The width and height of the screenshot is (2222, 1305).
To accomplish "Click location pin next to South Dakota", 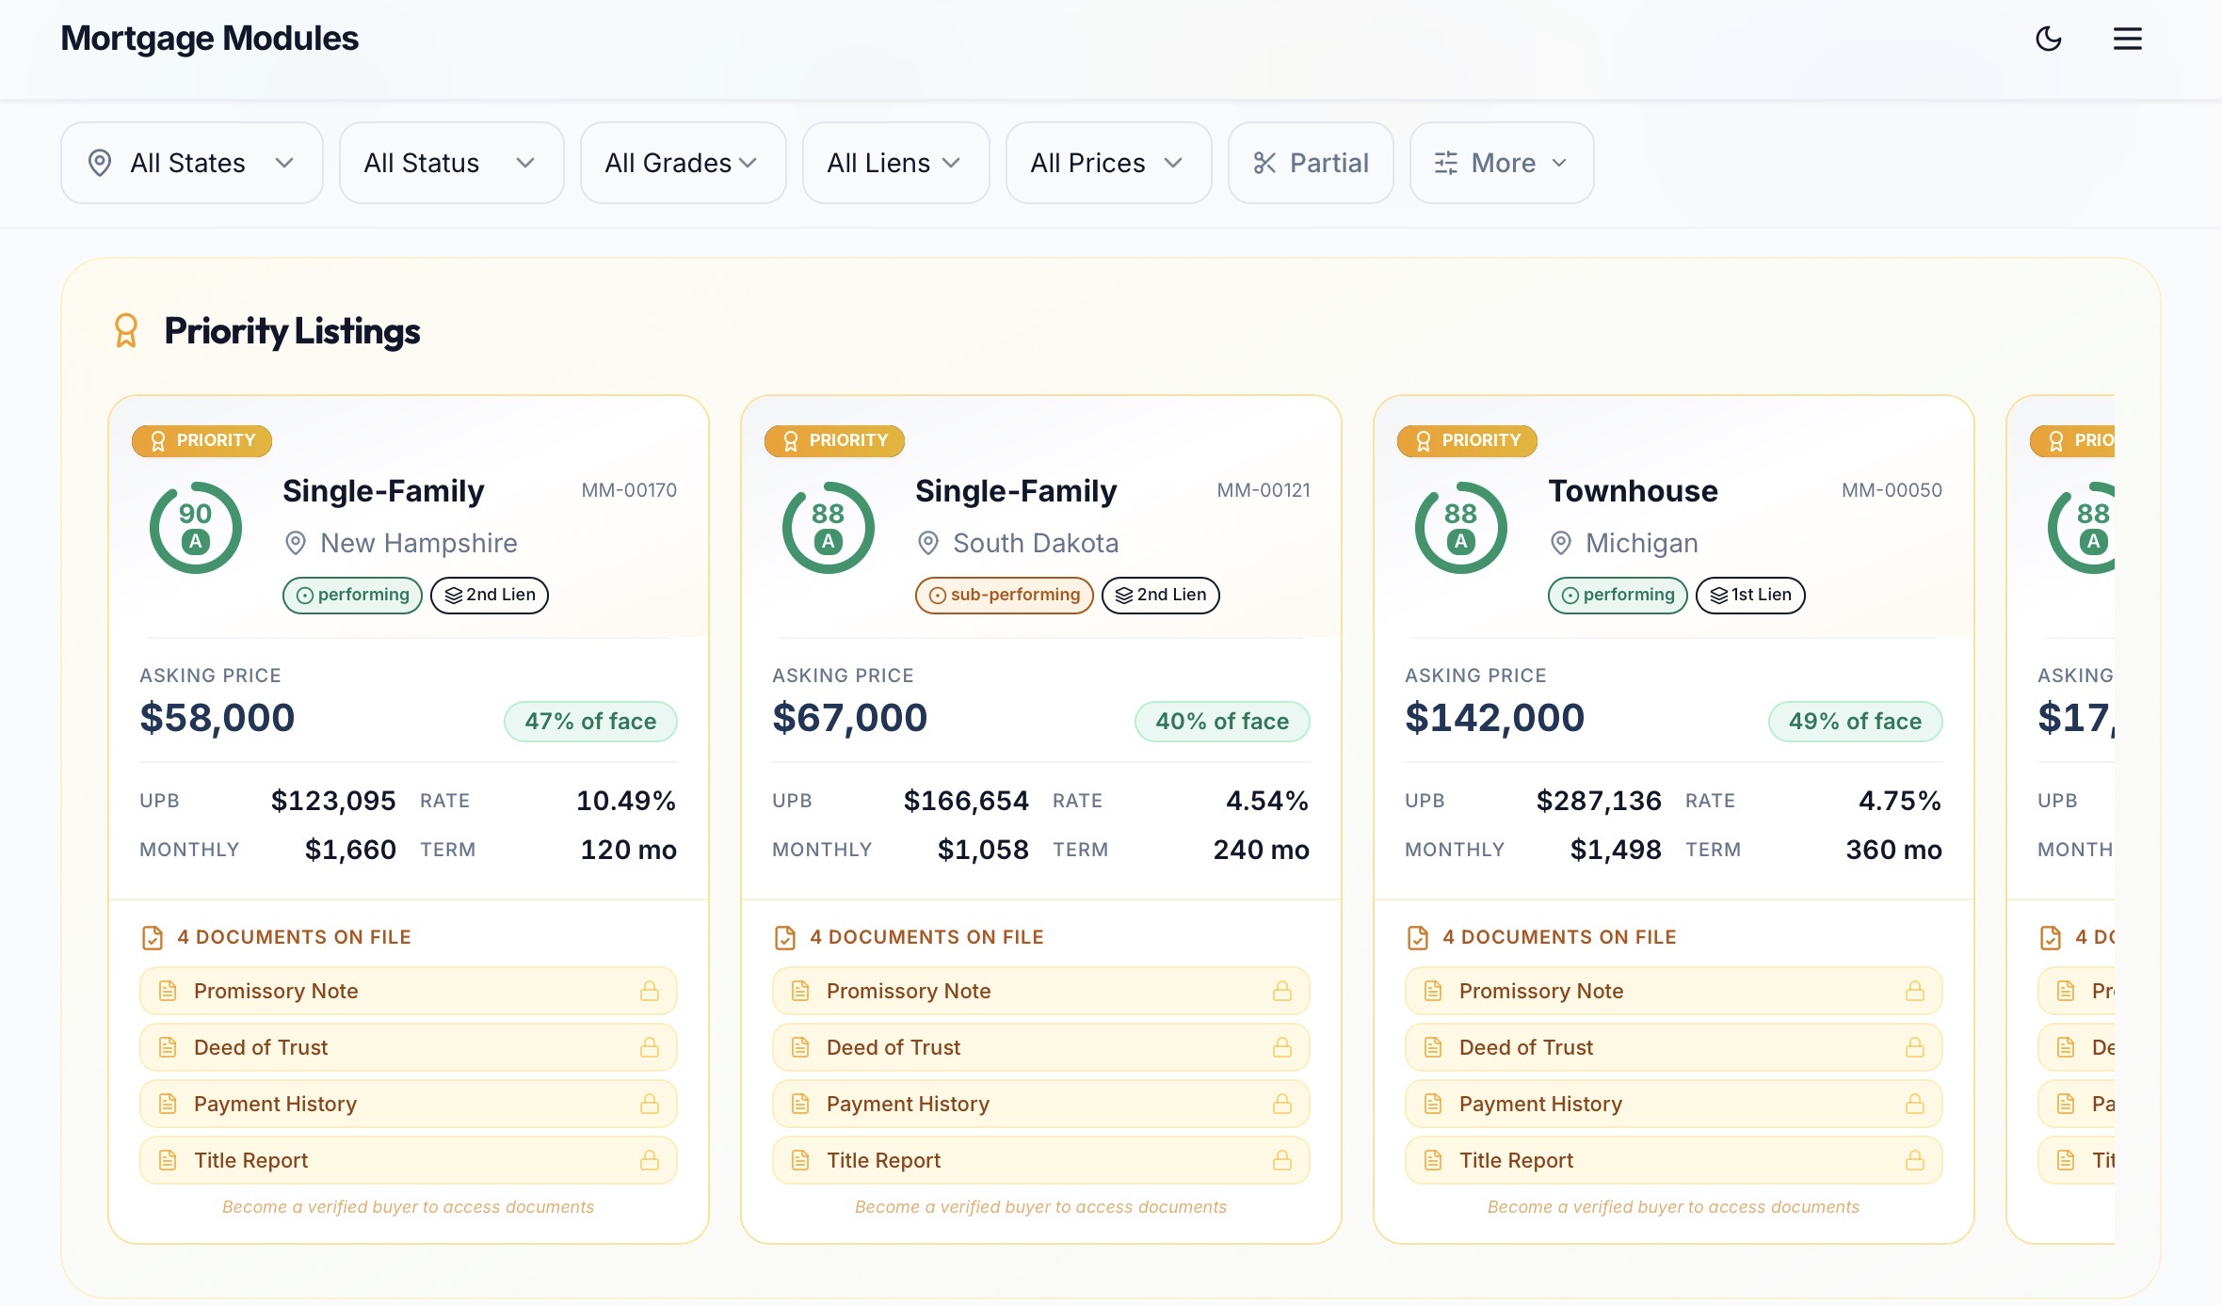I will [928, 543].
